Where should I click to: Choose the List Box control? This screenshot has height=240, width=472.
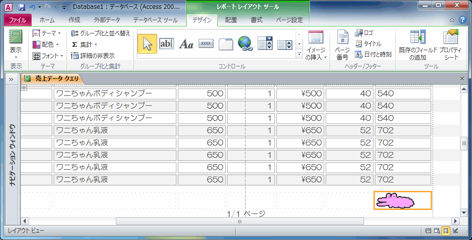[x=285, y=45]
